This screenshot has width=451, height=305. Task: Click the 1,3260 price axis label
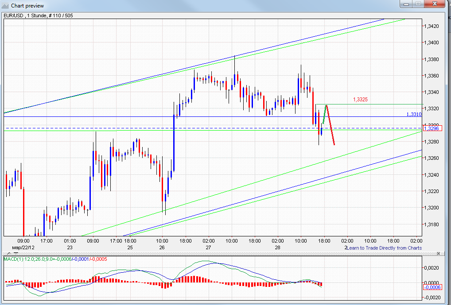click(431, 158)
